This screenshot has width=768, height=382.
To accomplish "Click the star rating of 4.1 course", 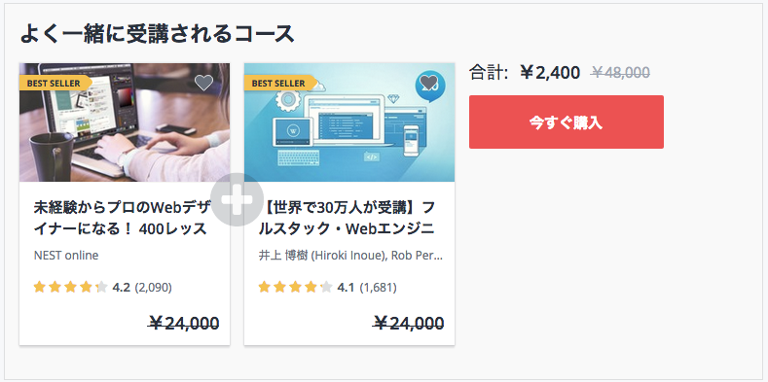I will [295, 287].
